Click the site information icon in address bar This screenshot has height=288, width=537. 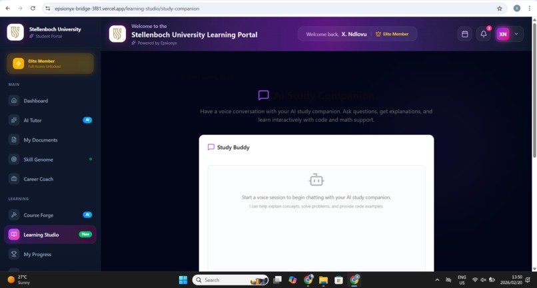[x=48, y=9]
